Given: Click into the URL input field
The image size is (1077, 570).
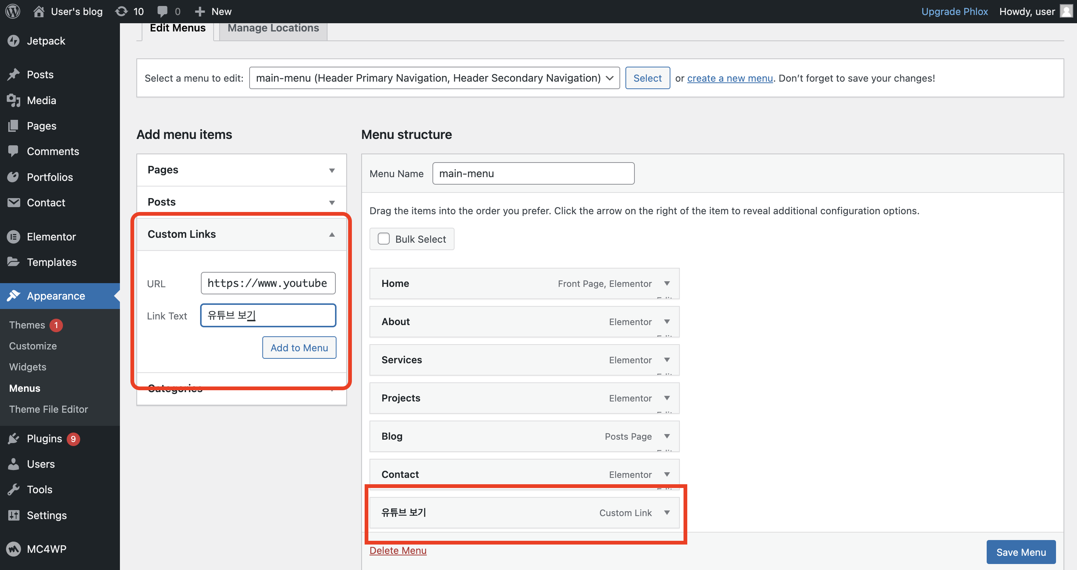Looking at the screenshot, I should point(268,284).
